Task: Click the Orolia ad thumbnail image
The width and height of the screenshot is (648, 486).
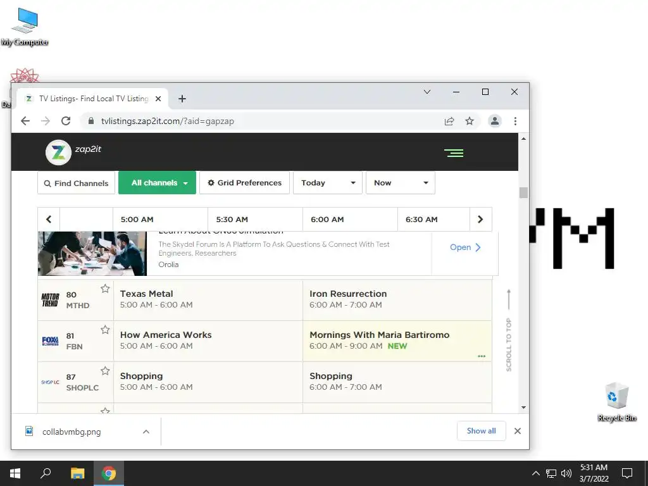Action: click(92, 253)
